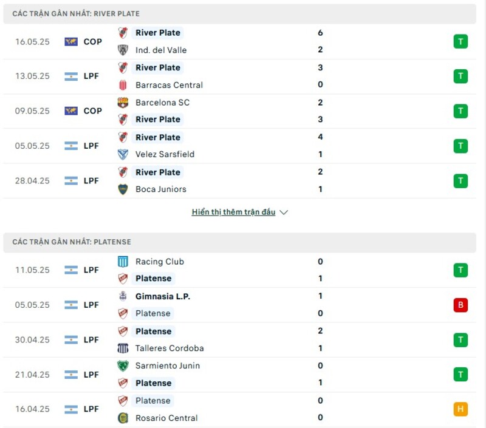
Task: Click the orange H badge for Rosario Central draw
Action: point(460,409)
